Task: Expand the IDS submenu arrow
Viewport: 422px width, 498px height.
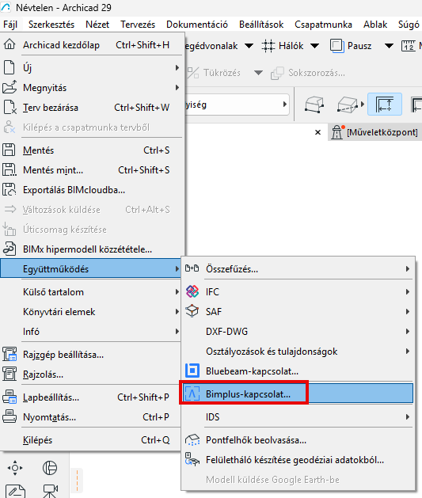Action: coord(408,416)
